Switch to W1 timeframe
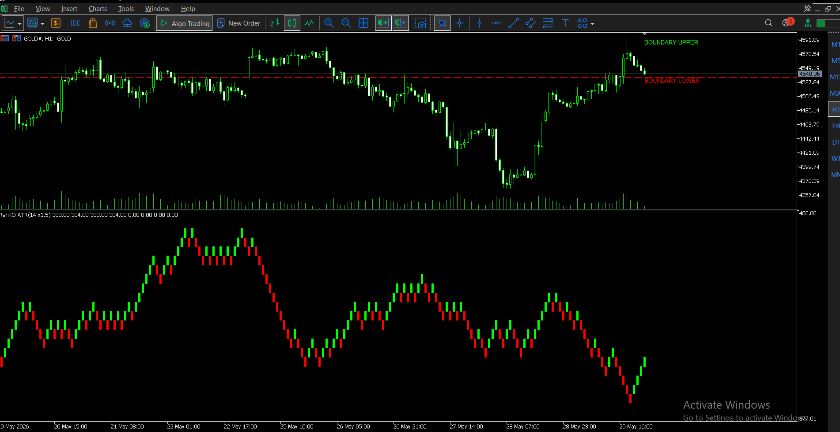 click(835, 159)
